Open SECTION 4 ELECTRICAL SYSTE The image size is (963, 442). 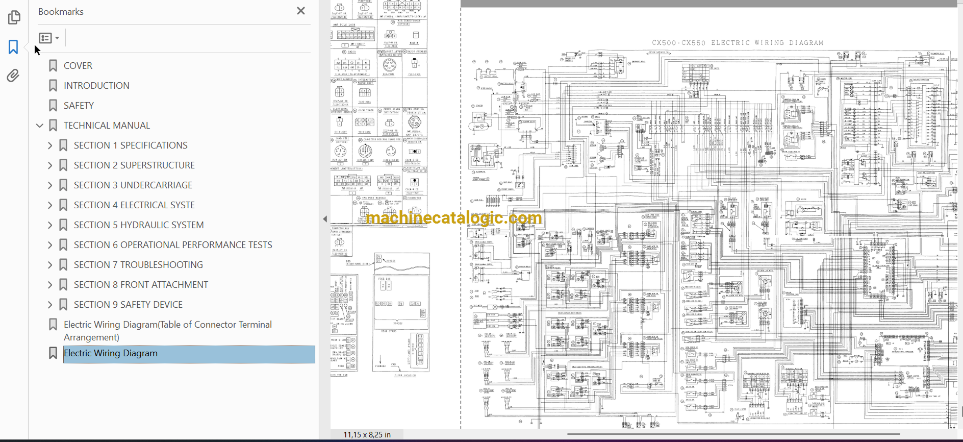134,205
